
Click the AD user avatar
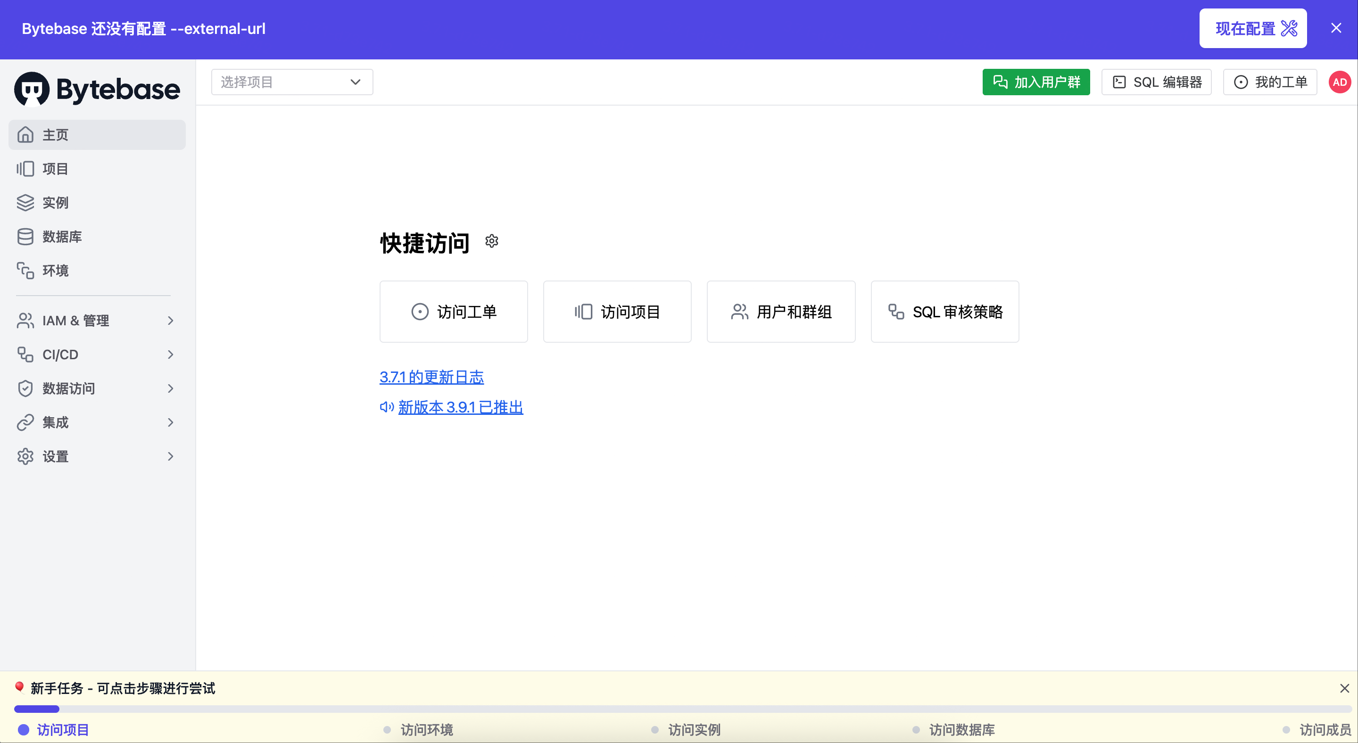pos(1340,82)
